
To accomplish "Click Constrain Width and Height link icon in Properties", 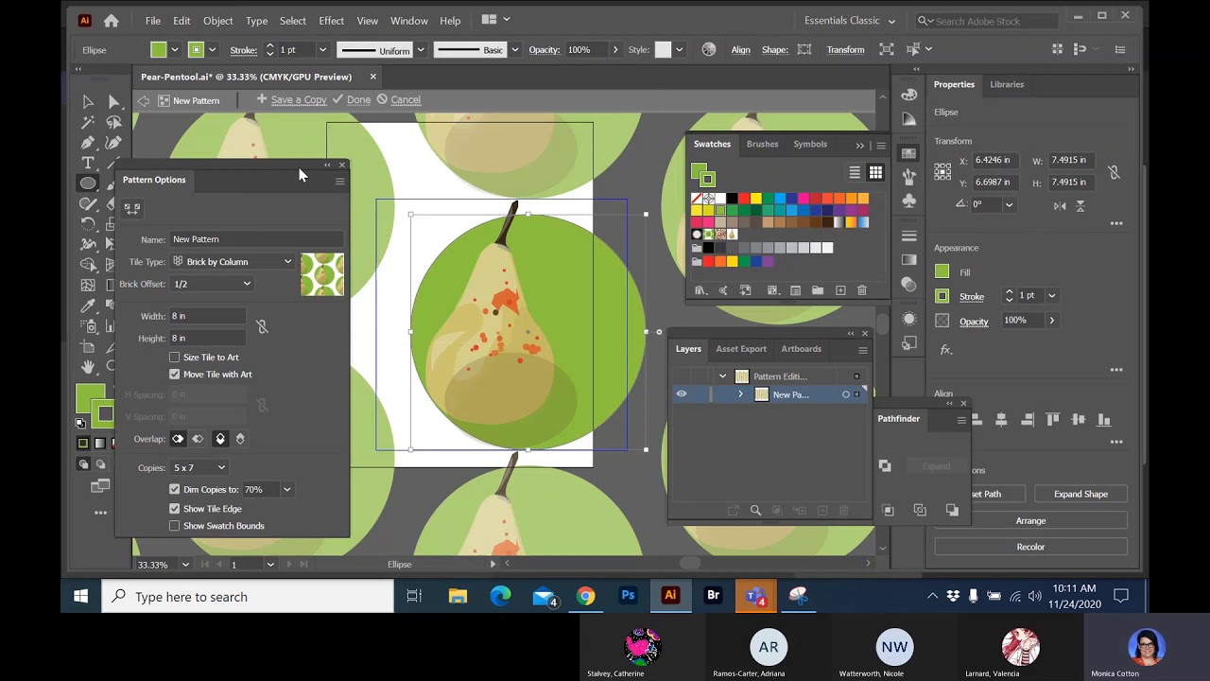I will 1114,172.
